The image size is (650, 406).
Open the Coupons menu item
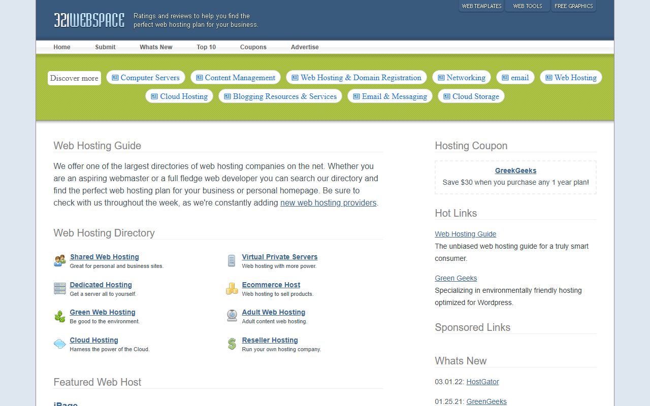[253, 47]
